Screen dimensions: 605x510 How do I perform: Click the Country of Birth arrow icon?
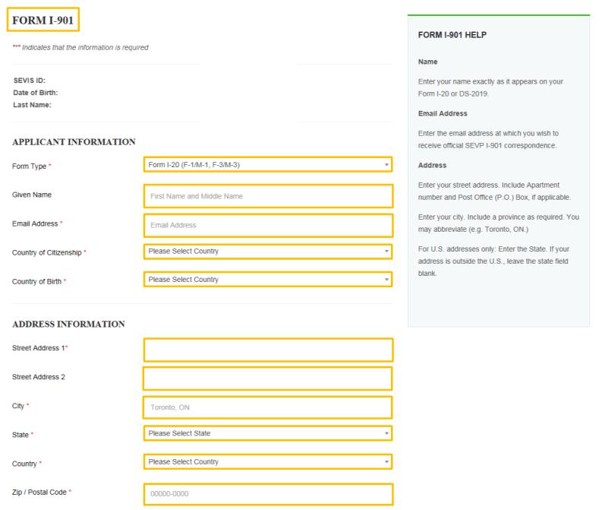click(x=386, y=280)
